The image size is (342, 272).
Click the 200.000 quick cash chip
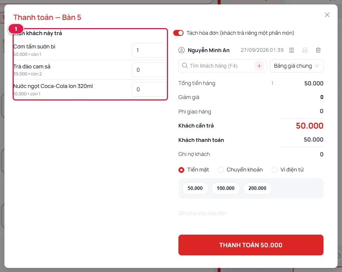257,188
